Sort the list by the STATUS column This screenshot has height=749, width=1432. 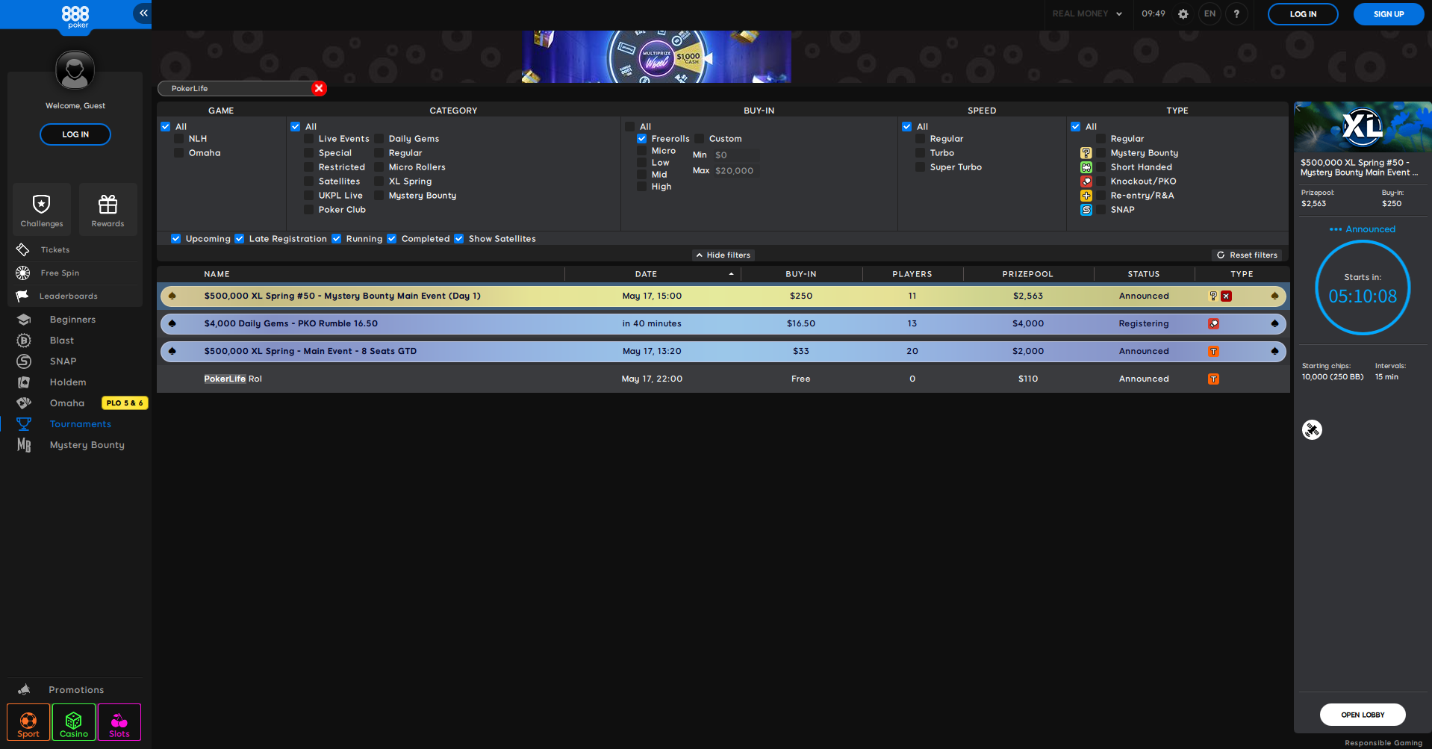(x=1144, y=274)
